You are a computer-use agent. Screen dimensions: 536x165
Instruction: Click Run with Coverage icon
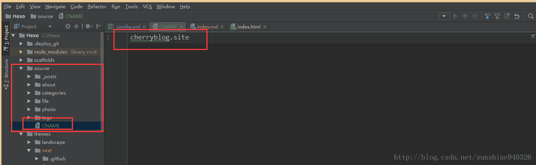click(475, 16)
